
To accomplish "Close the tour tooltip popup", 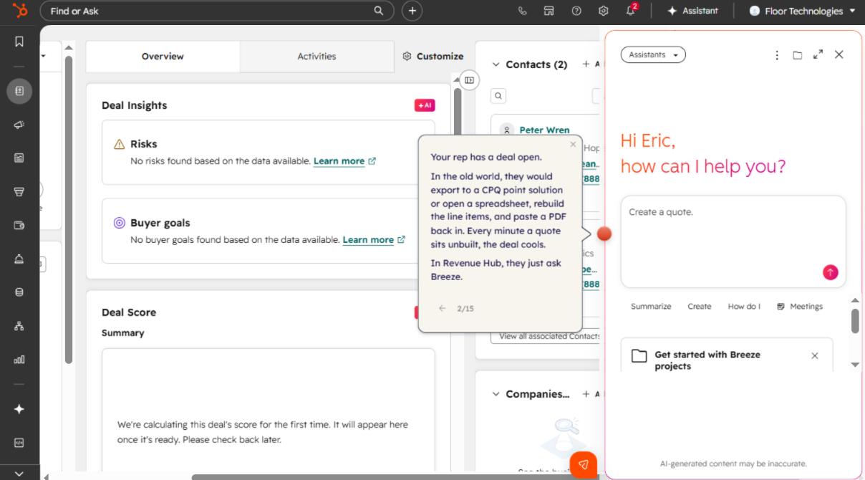I will click(x=573, y=144).
